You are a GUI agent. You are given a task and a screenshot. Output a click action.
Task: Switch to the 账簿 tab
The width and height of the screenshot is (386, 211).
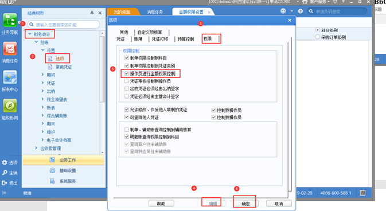[x=138, y=39]
